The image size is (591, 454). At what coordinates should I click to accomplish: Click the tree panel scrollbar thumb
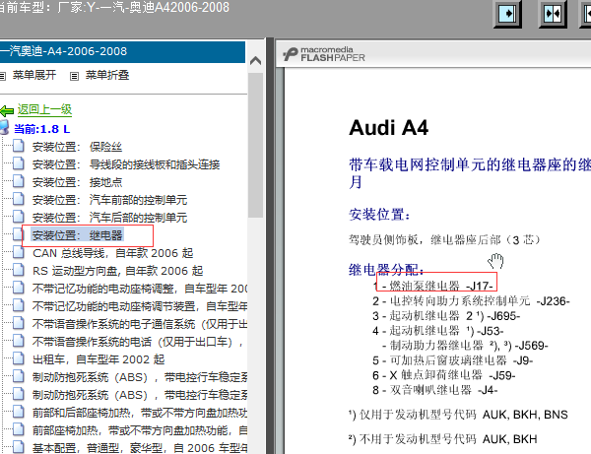click(x=255, y=145)
